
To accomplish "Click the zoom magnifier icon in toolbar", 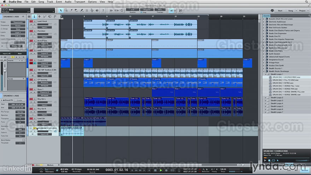I will point(122,11).
